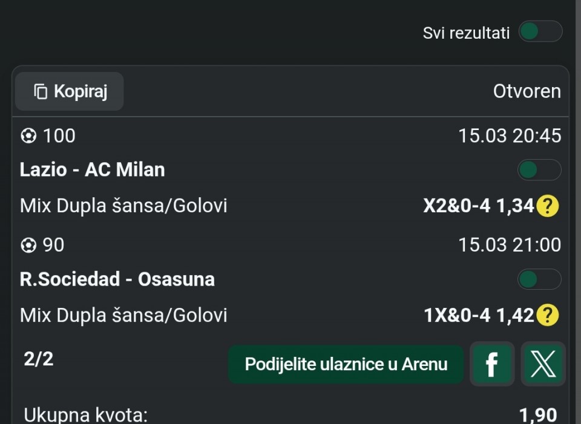This screenshot has height=424, width=581.
Task: Select the X2&0-4 1,34 odds
Action: pos(478,207)
